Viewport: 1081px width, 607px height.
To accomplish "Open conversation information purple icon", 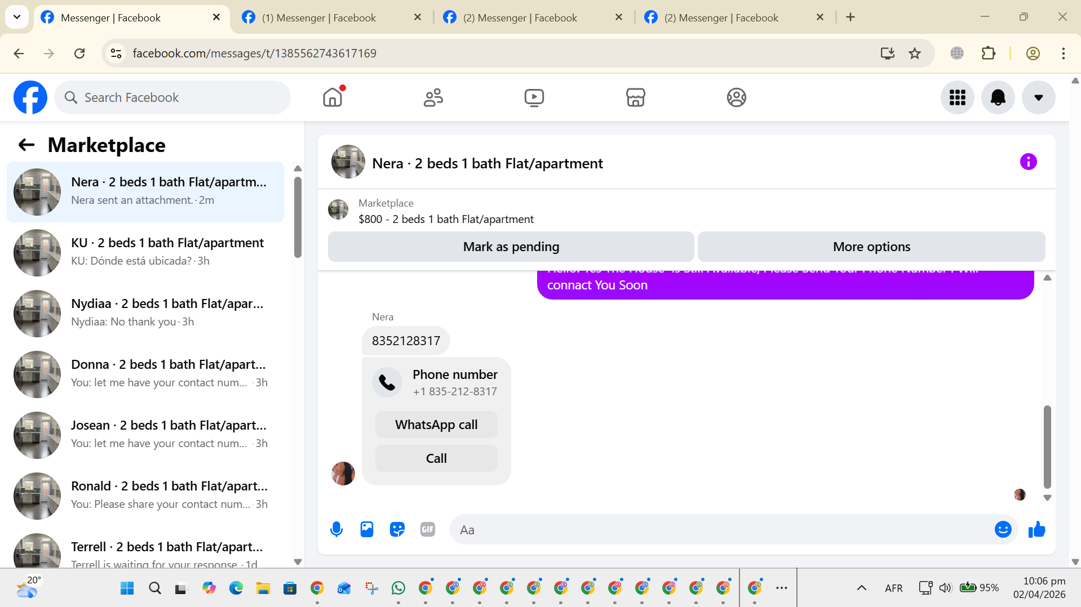I will [x=1029, y=162].
